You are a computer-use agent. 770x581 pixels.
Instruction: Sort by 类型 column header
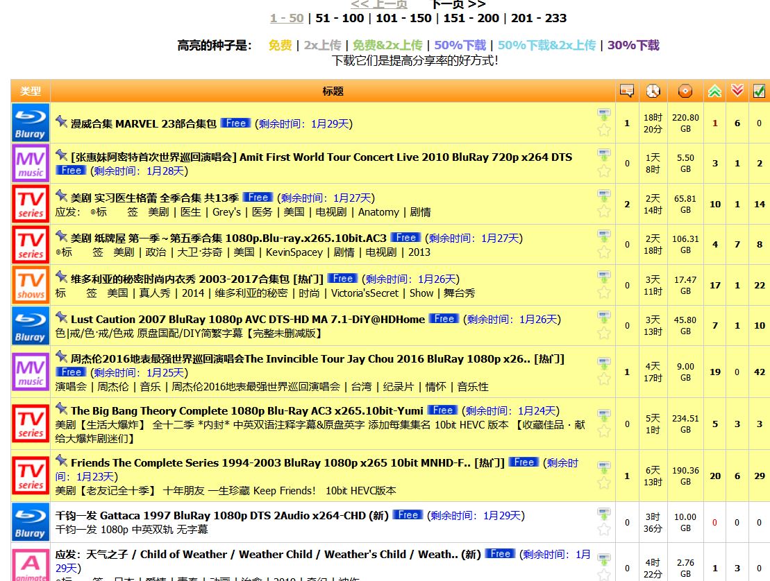[x=31, y=92]
